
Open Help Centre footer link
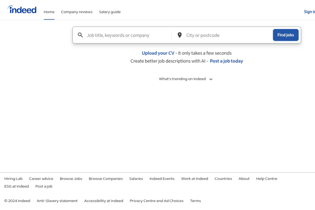pyautogui.click(x=267, y=179)
